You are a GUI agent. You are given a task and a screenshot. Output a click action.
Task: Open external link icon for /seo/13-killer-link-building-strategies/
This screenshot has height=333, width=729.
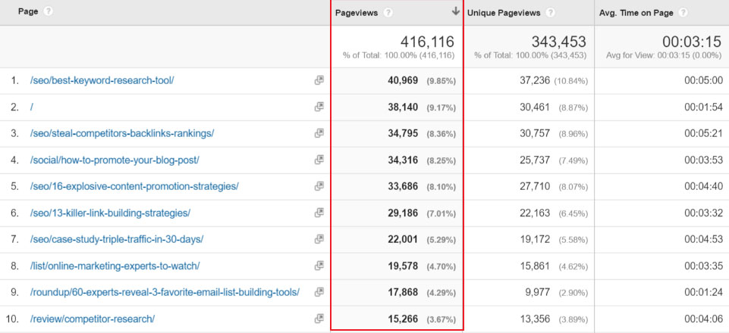click(x=319, y=213)
